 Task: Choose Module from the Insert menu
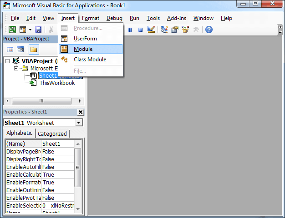pos(91,49)
